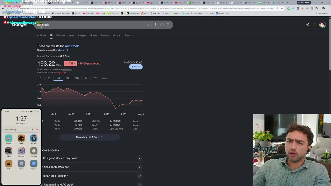Open the Pitches app on the phone
Viewport: 331px width, 186px height.
click(9, 138)
